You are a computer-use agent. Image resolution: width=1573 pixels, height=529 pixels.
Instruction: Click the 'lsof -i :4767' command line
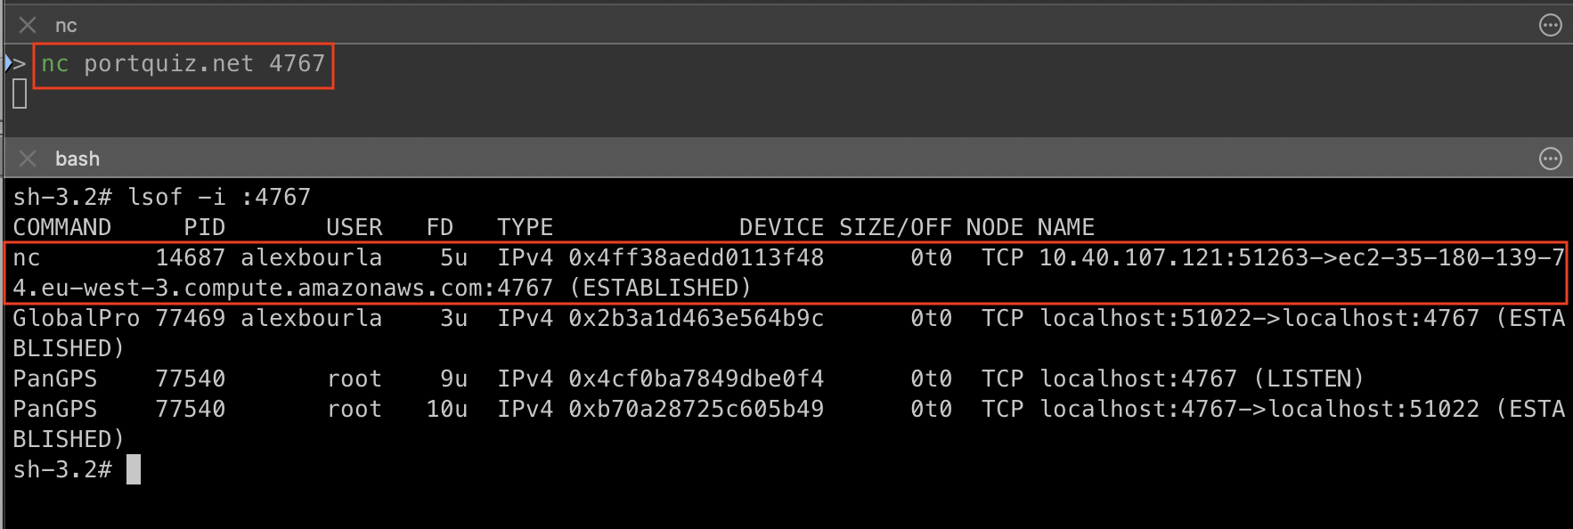coord(219,197)
